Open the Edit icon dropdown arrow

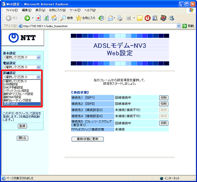(134, 18)
